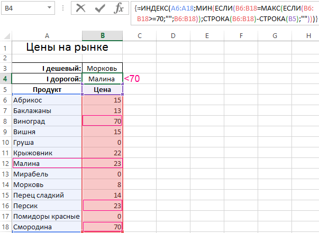
Task: Select the Помидоры красные cell
Action: click(x=47, y=216)
